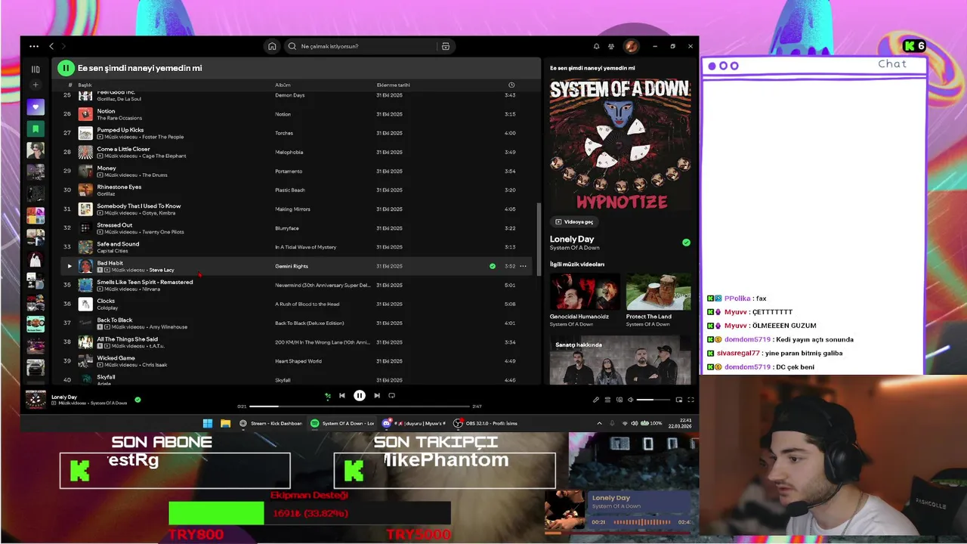Sort by the 'Başlık' column header

85,85
